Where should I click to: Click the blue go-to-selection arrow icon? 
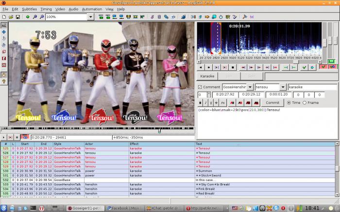(312, 67)
